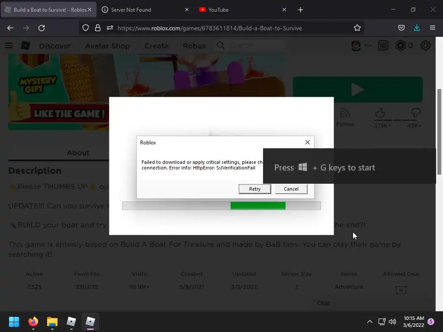443x332 pixels.
Task: Click the address bar URL
Action: pos(210,28)
